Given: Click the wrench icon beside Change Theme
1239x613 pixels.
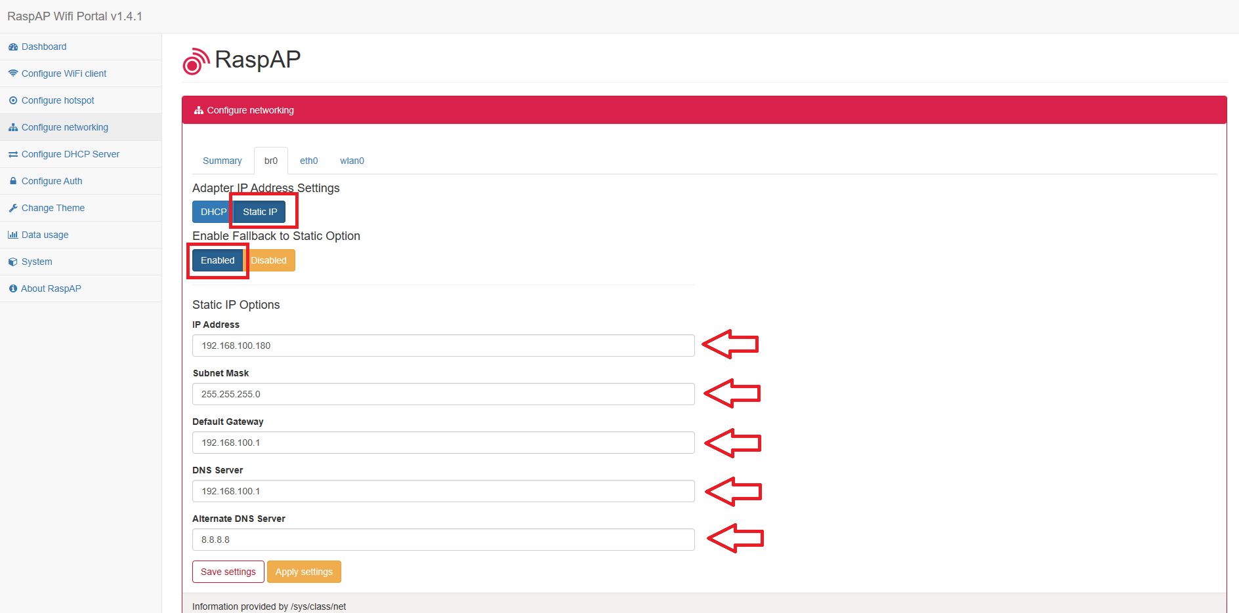Looking at the screenshot, I should (13, 208).
